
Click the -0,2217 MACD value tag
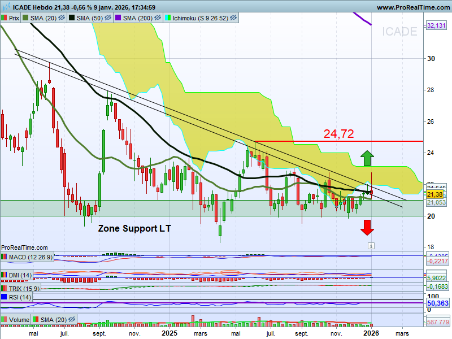(437, 261)
